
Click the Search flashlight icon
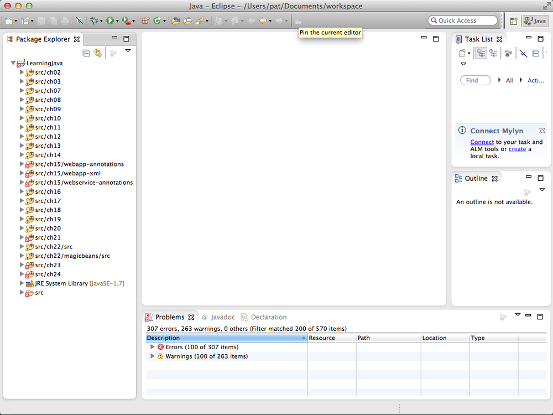pyautogui.click(x=200, y=21)
